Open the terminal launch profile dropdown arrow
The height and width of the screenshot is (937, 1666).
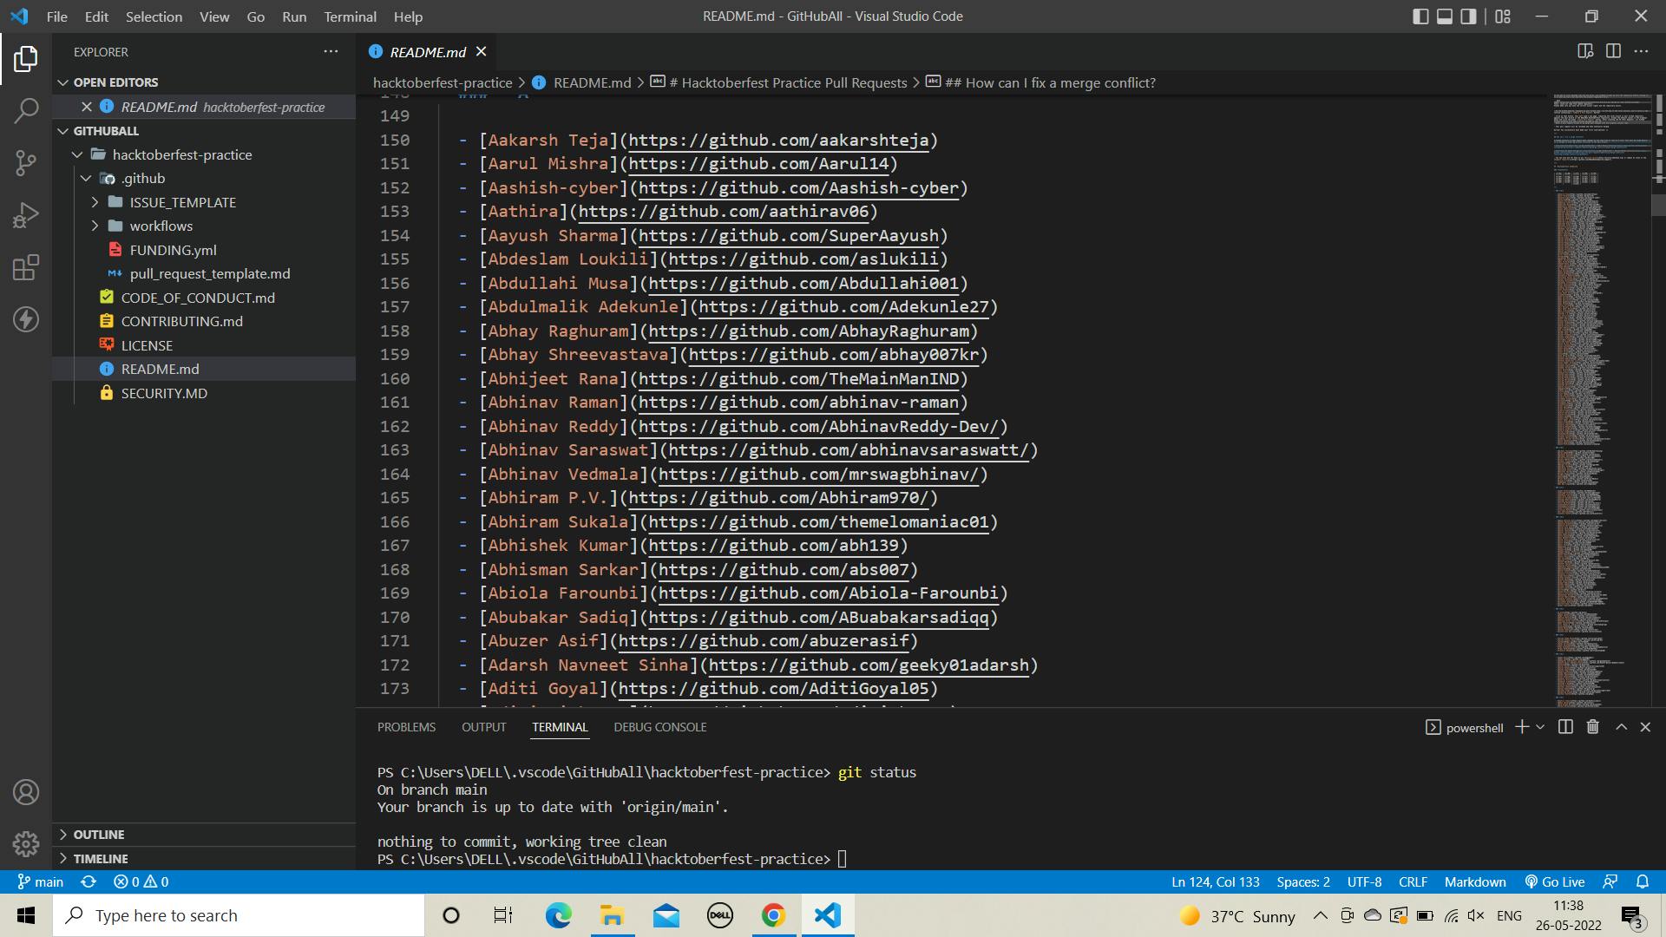point(1540,727)
